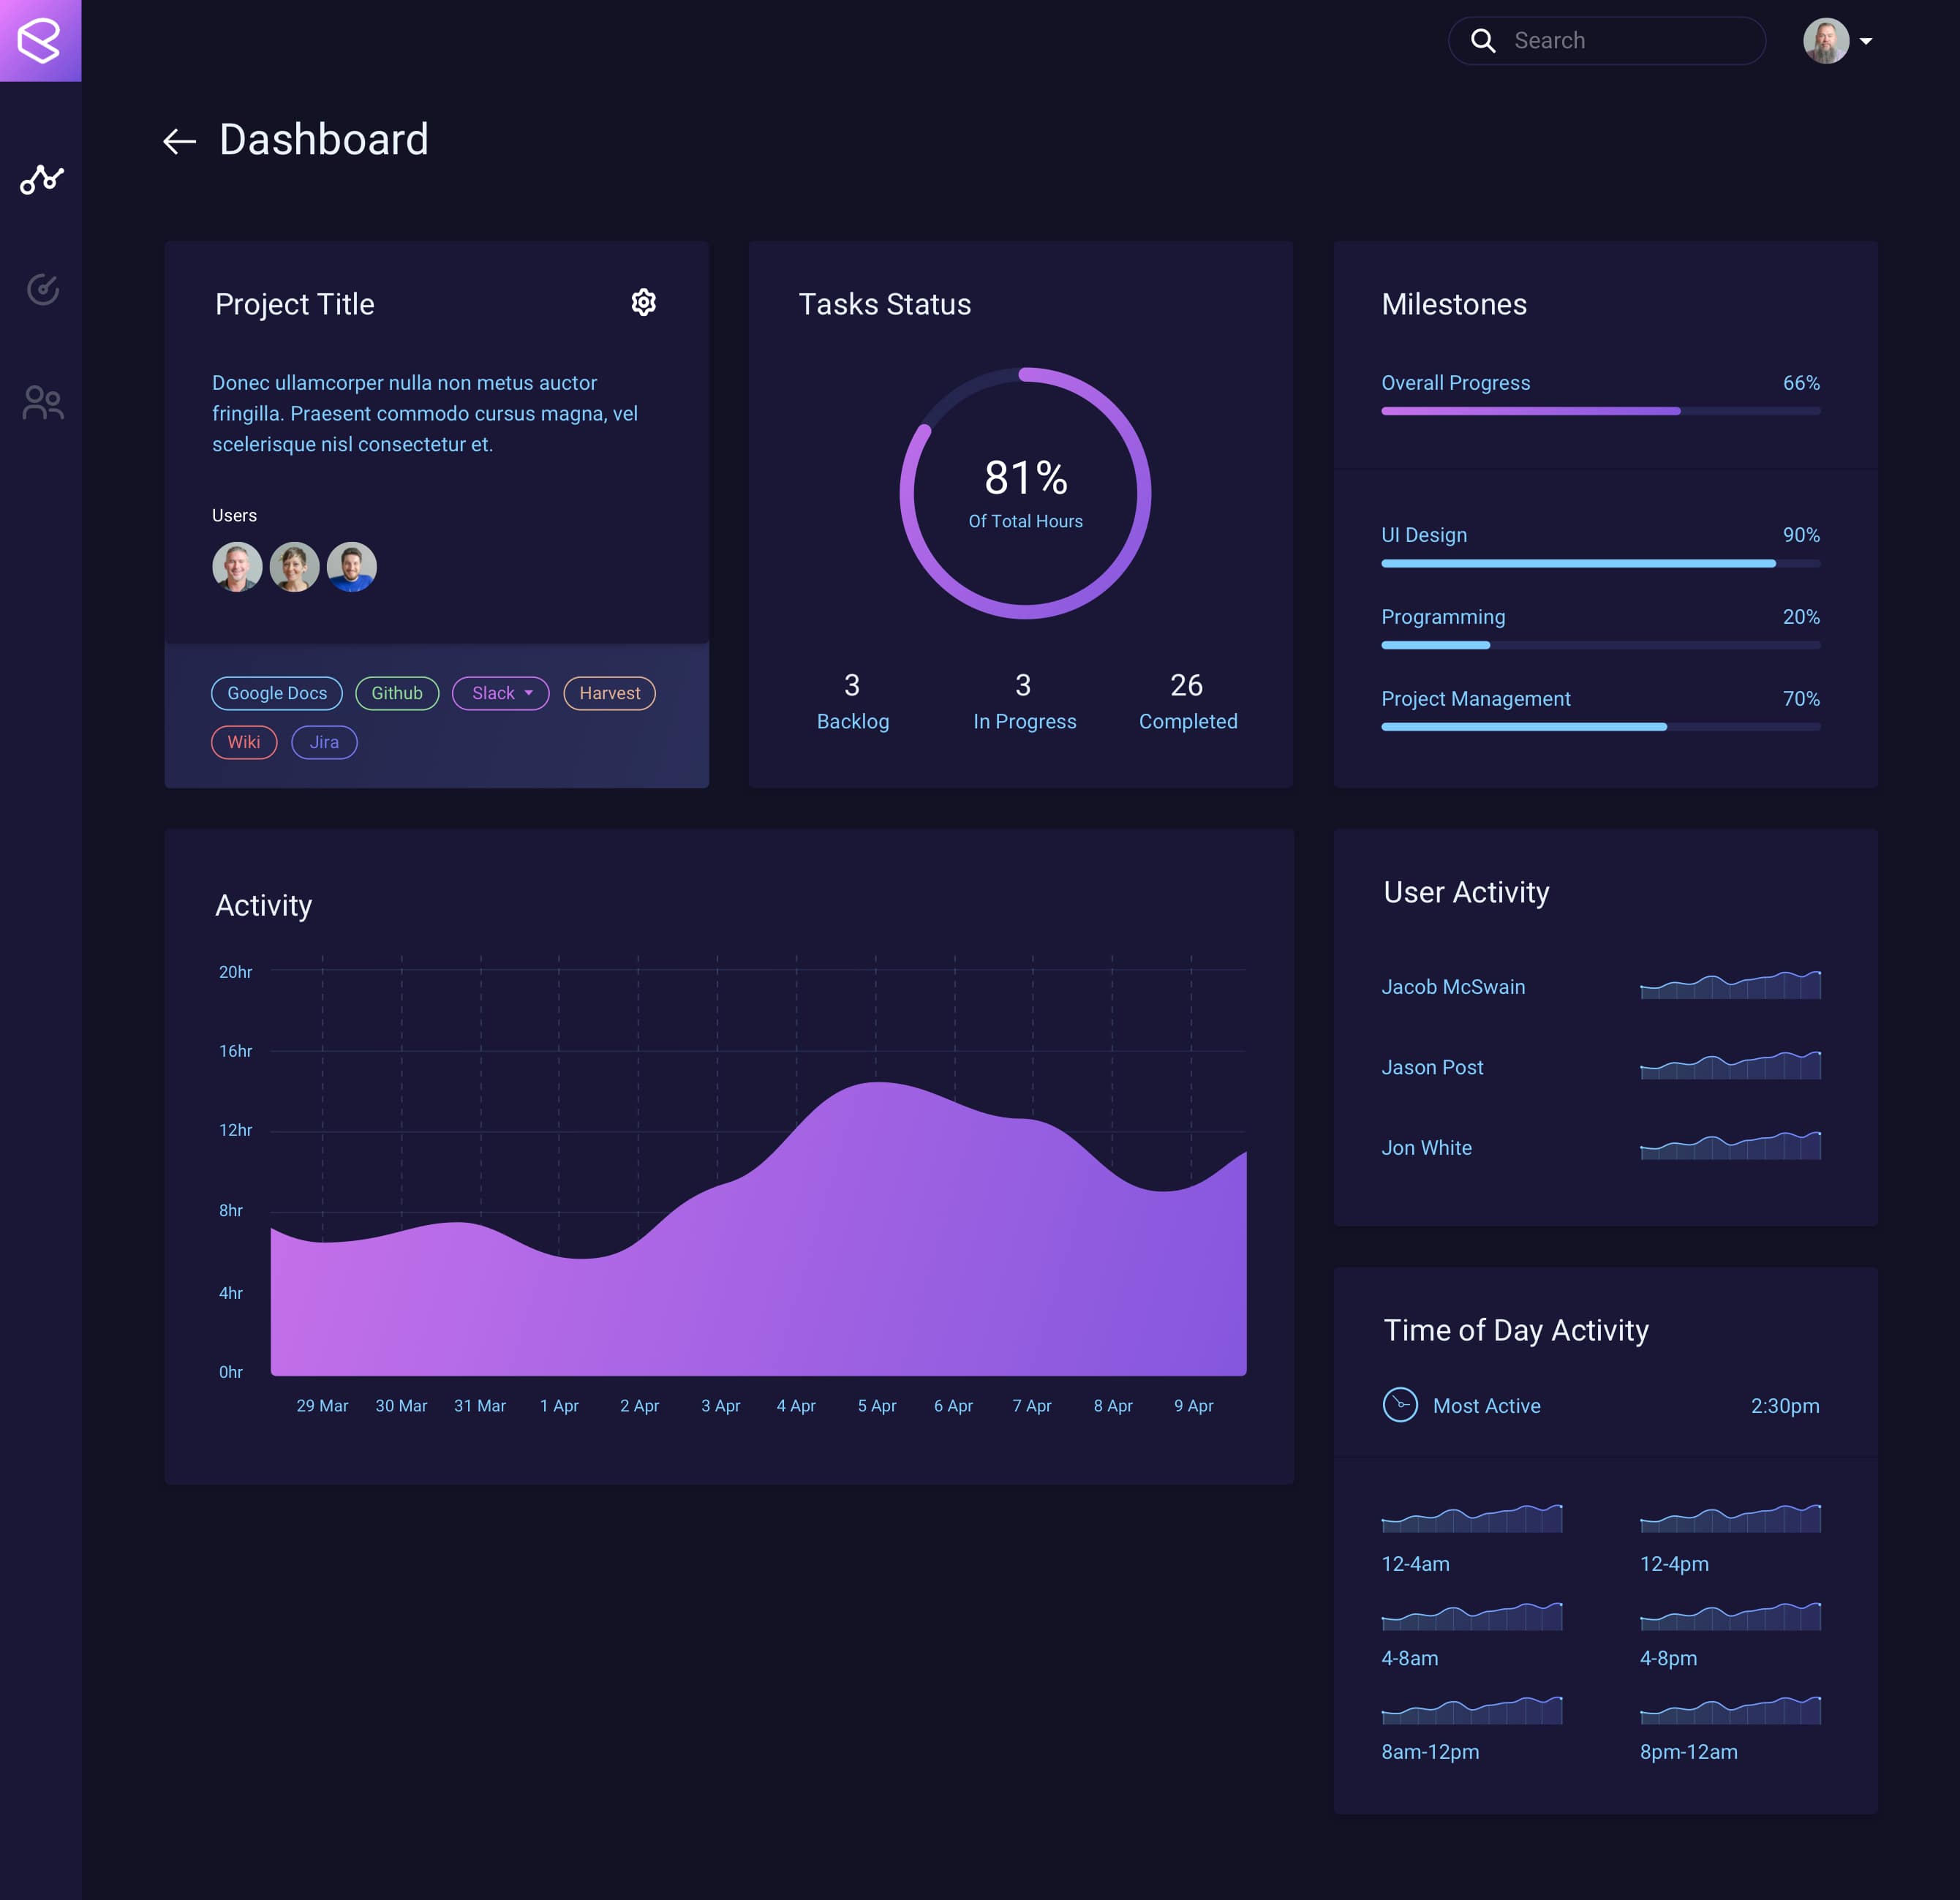1960x1900 pixels.
Task: Click the clock icon next to Most Active
Action: pyautogui.click(x=1401, y=1405)
